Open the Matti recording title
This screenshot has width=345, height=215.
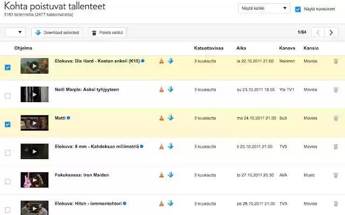click(x=60, y=118)
